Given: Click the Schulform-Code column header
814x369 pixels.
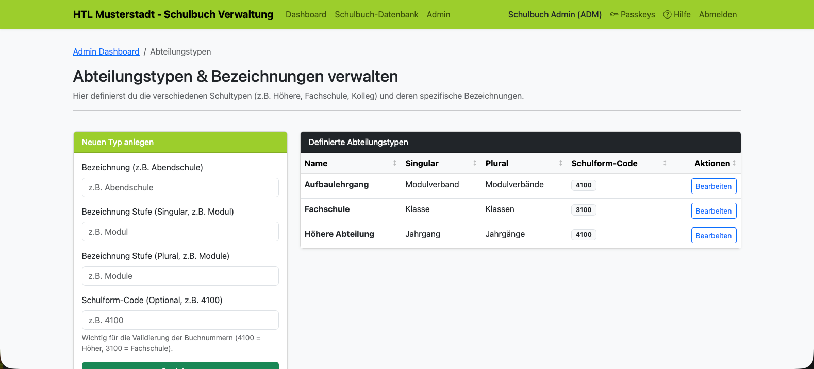Looking at the screenshot, I should click(619, 163).
